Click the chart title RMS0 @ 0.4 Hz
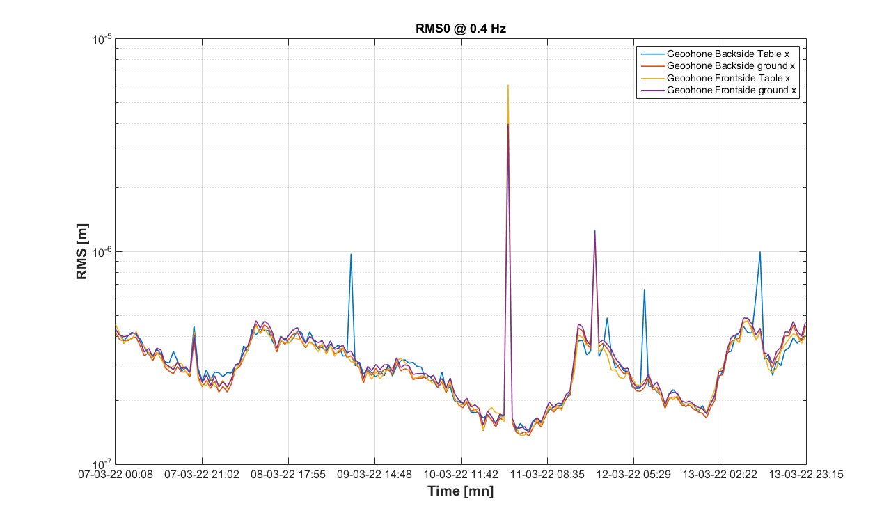The width and height of the screenshot is (891, 522). [x=460, y=28]
